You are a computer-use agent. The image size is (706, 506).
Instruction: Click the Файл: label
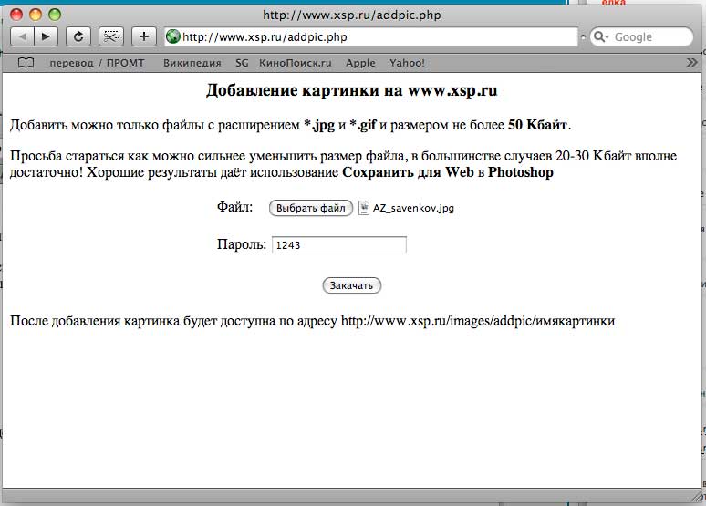[x=235, y=207]
